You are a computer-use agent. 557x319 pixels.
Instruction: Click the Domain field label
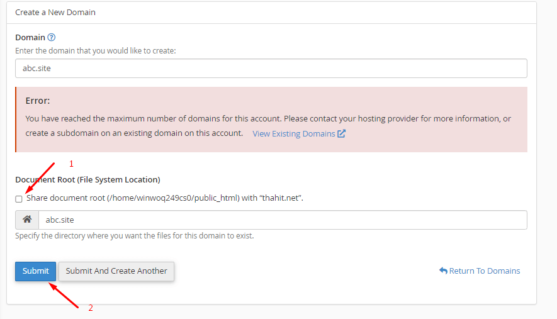(30, 37)
